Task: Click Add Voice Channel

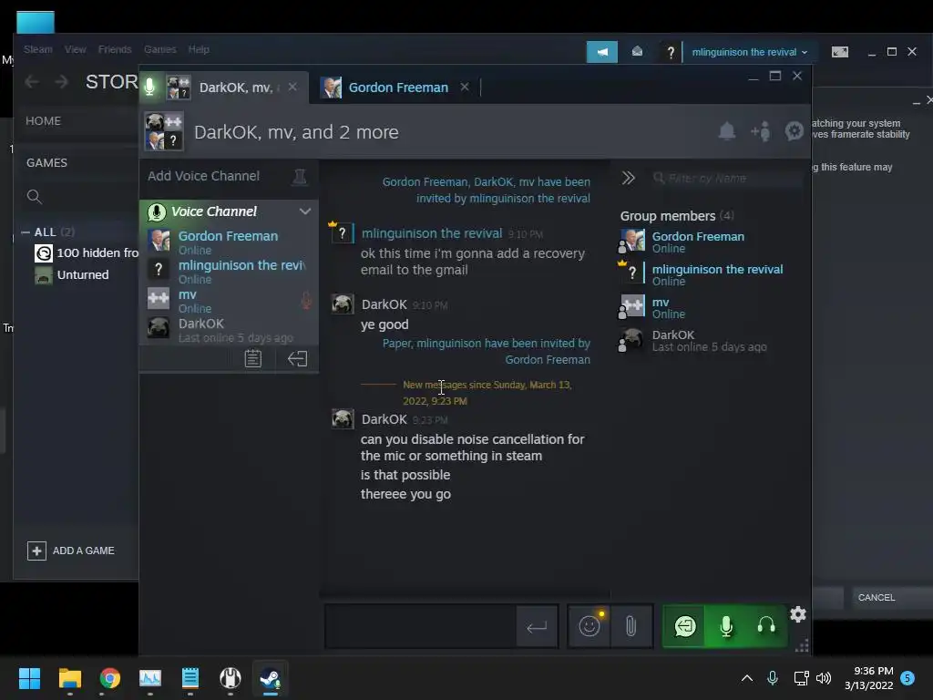Action: [203, 176]
